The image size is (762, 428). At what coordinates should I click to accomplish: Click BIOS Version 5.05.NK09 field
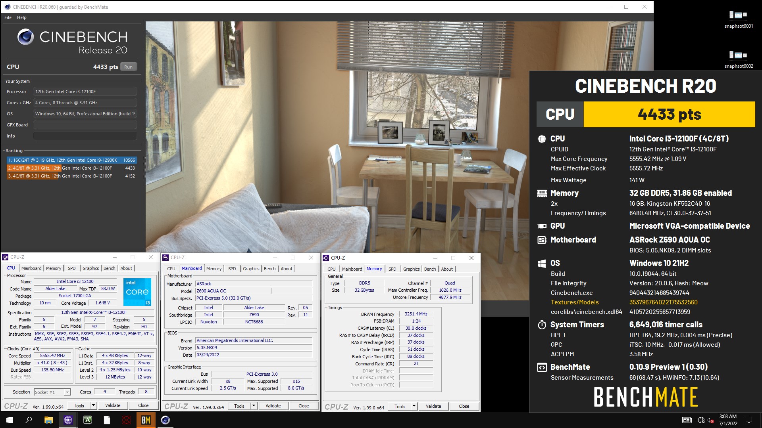point(254,348)
